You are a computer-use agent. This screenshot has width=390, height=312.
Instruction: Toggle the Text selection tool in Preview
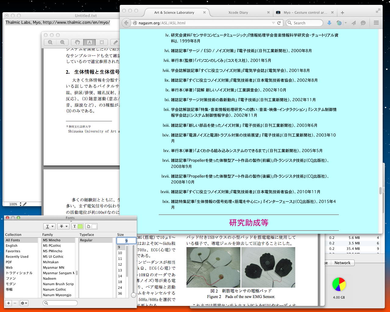[90, 42]
